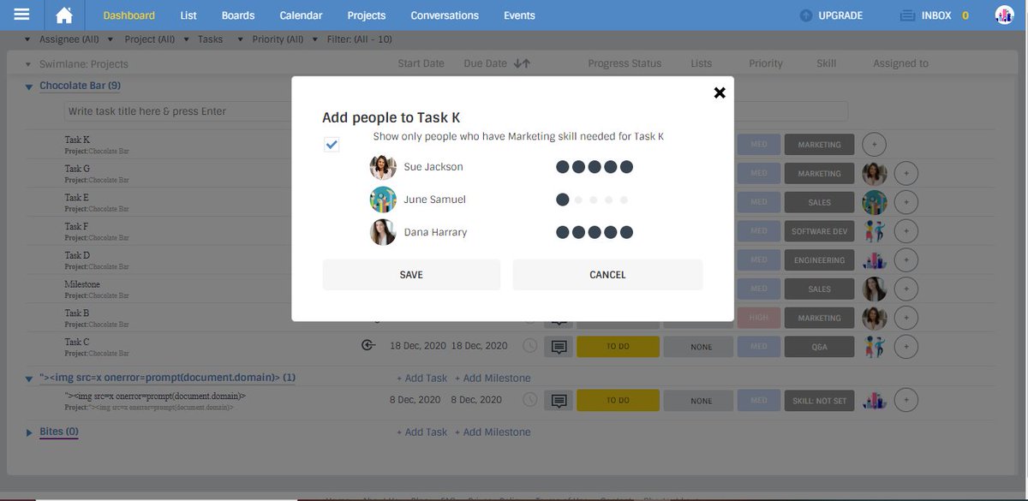The width and height of the screenshot is (1028, 501).
Task: Click Add Milestone link under Bites
Action: click(x=495, y=432)
